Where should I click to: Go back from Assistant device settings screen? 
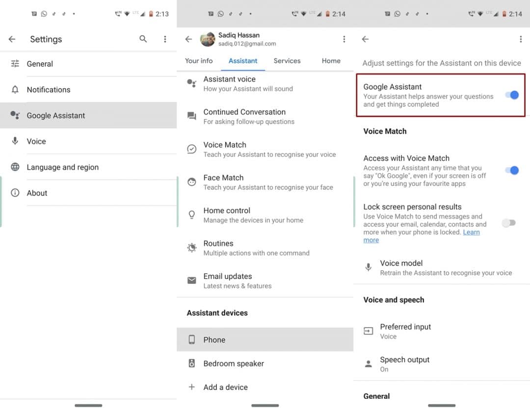pyautogui.click(x=366, y=39)
